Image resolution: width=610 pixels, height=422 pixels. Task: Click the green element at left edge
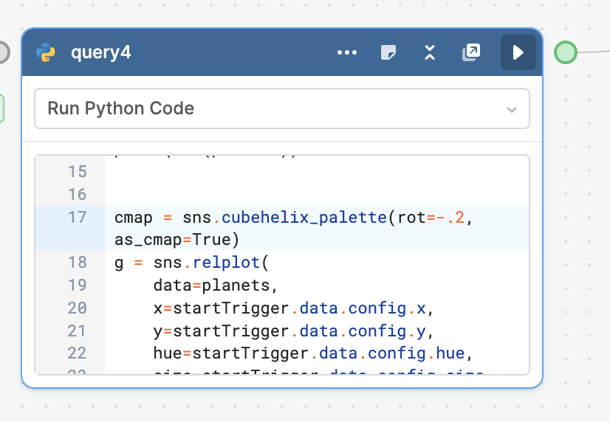tap(1, 108)
